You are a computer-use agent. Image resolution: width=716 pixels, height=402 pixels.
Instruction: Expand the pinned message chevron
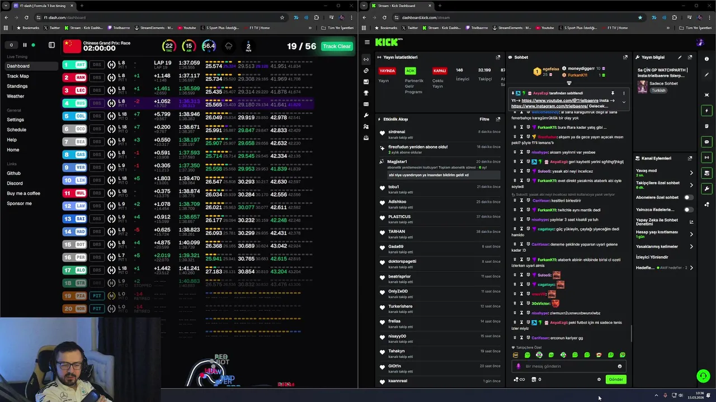pos(624,102)
